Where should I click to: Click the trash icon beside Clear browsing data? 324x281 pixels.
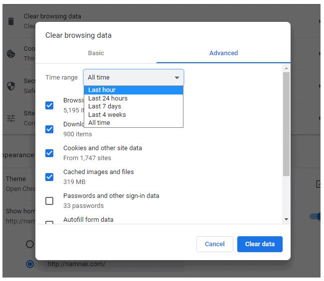11,21
